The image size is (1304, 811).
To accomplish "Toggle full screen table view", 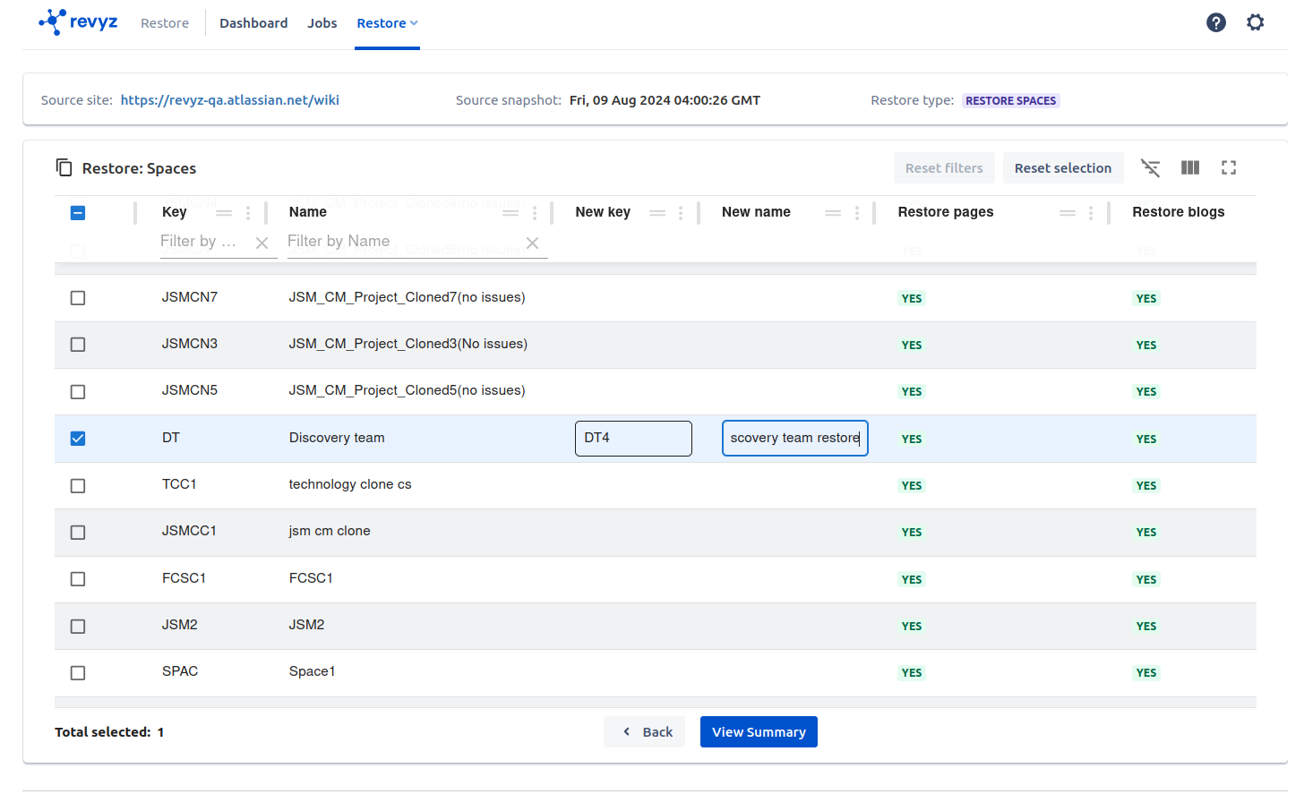I will 1228,167.
